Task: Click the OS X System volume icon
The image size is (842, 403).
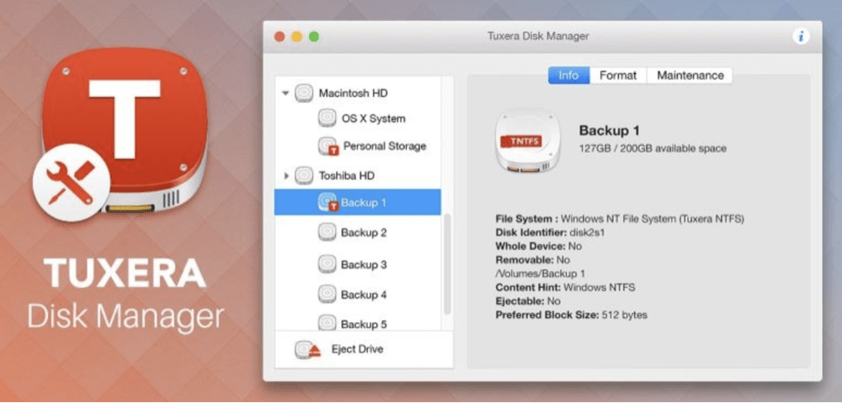Action: [x=327, y=118]
